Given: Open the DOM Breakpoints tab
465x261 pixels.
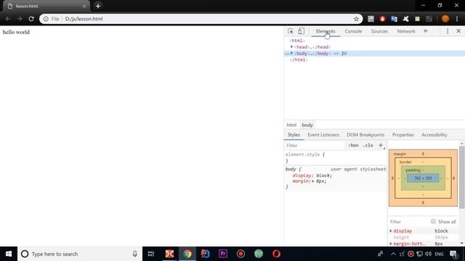Looking at the screenshot, I should point(365,135).
